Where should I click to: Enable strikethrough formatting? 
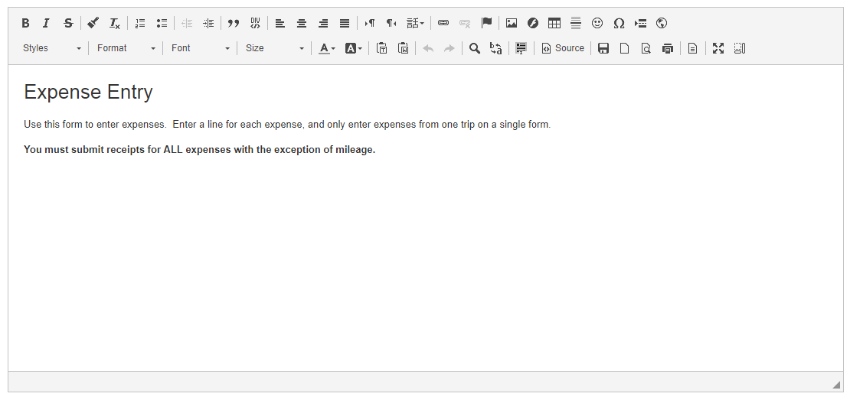click(x=68, y=23)
